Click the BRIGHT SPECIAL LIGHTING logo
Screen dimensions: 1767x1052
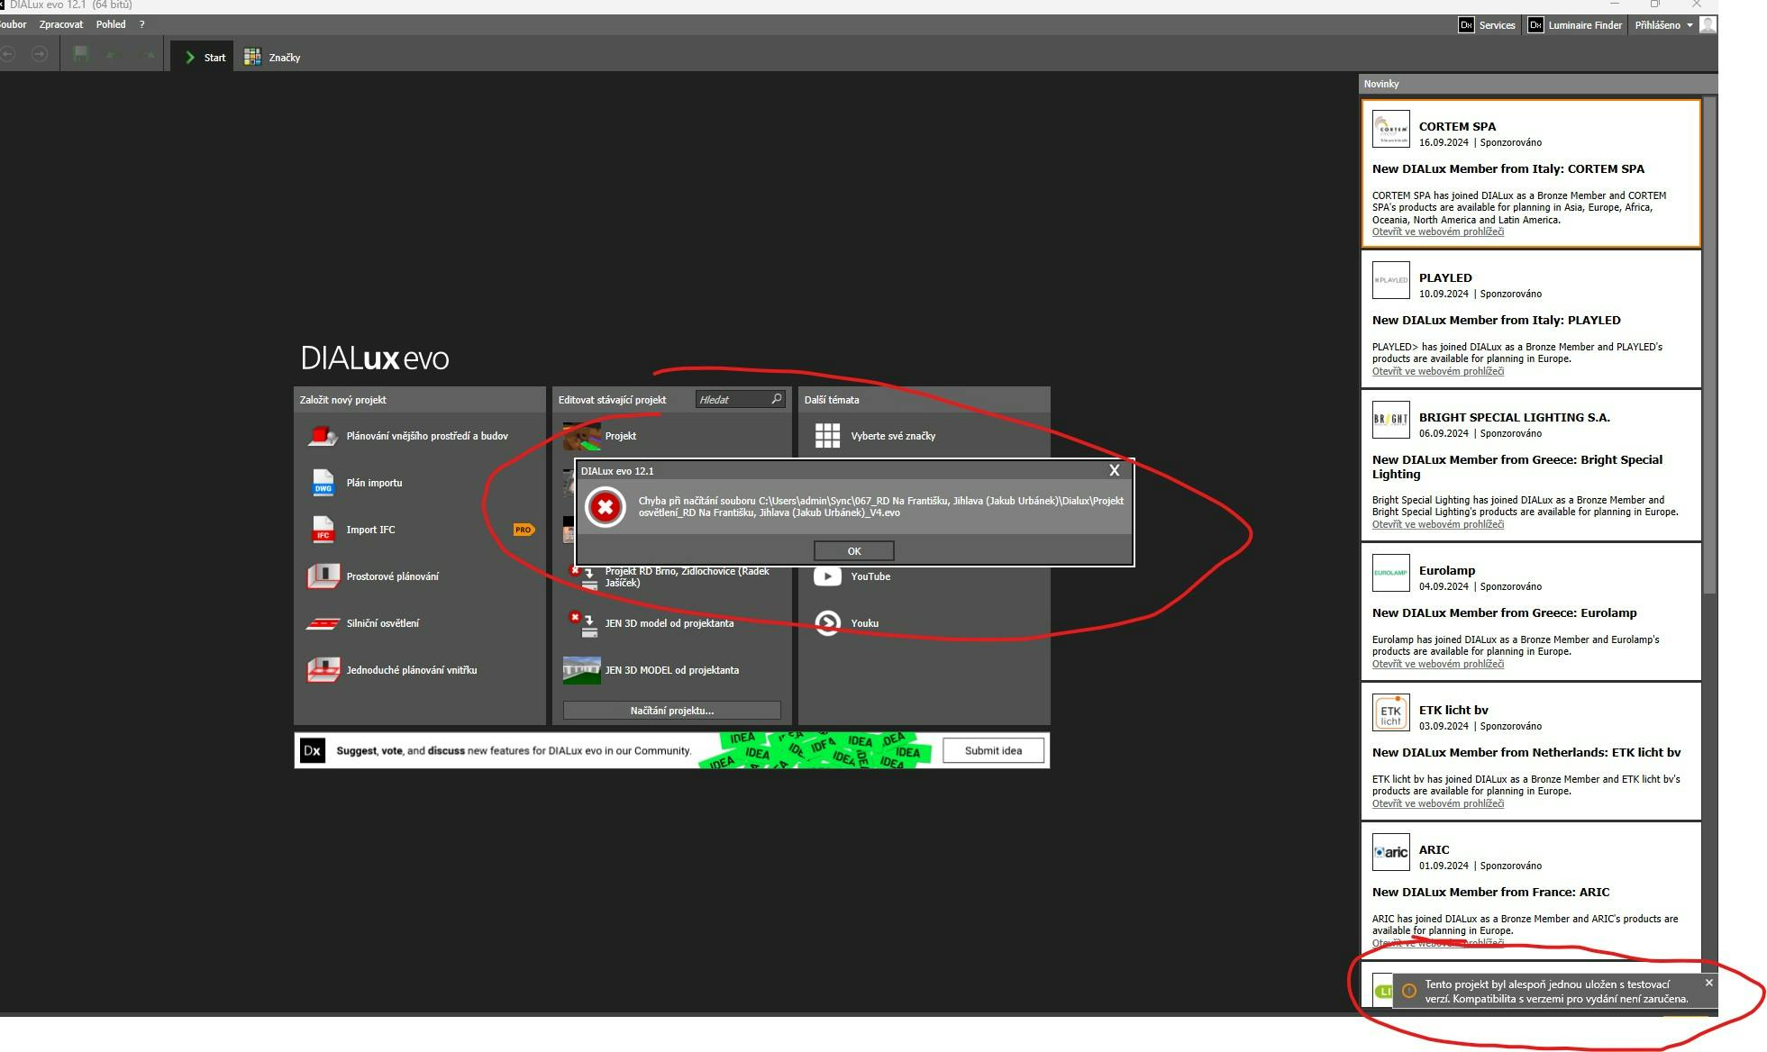[1390, 420]
